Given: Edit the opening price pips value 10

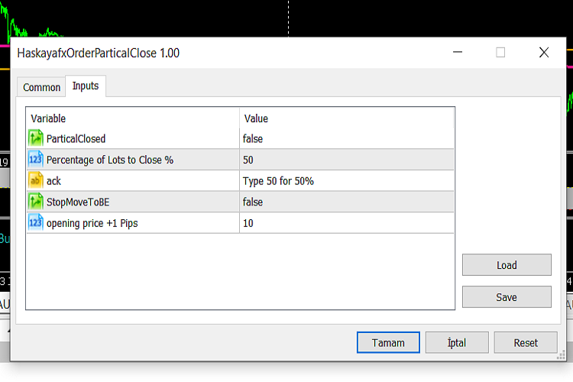Looking at the screenshot, I should tap(346, 223).
